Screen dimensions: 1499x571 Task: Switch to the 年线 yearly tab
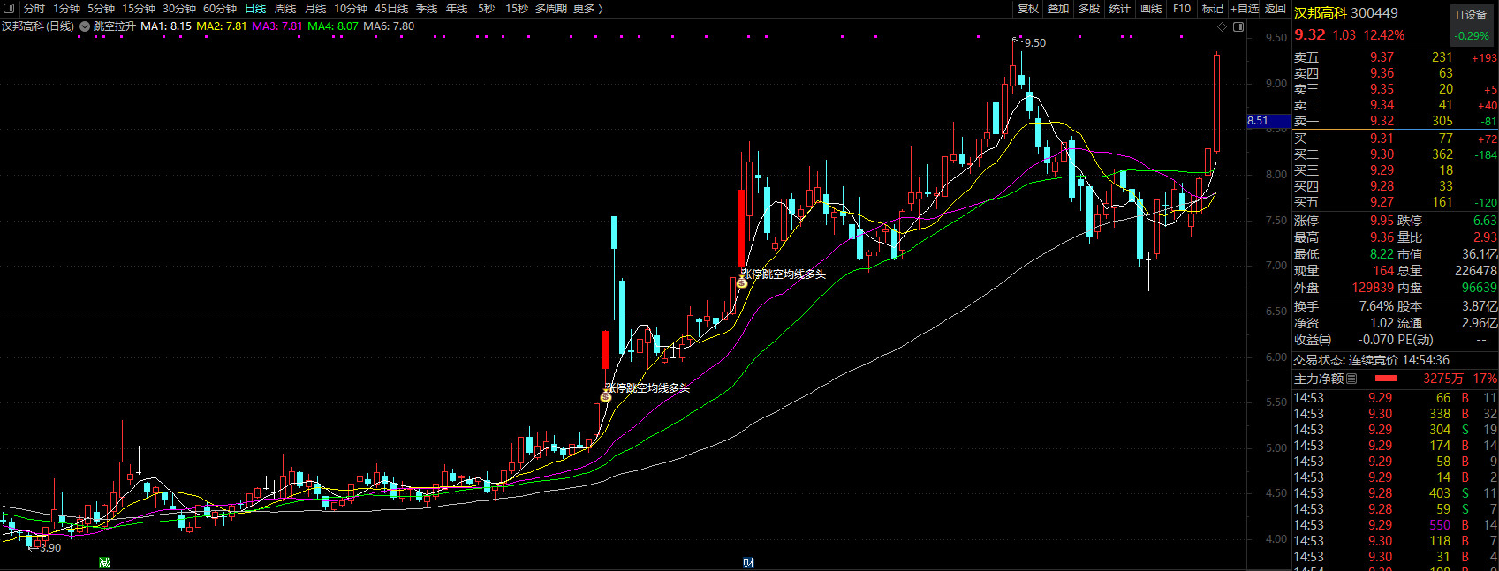[x=457, y=8]
